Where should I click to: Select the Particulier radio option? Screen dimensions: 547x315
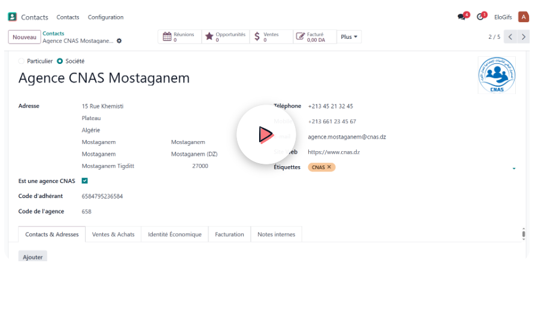click(x=22, y=62)
